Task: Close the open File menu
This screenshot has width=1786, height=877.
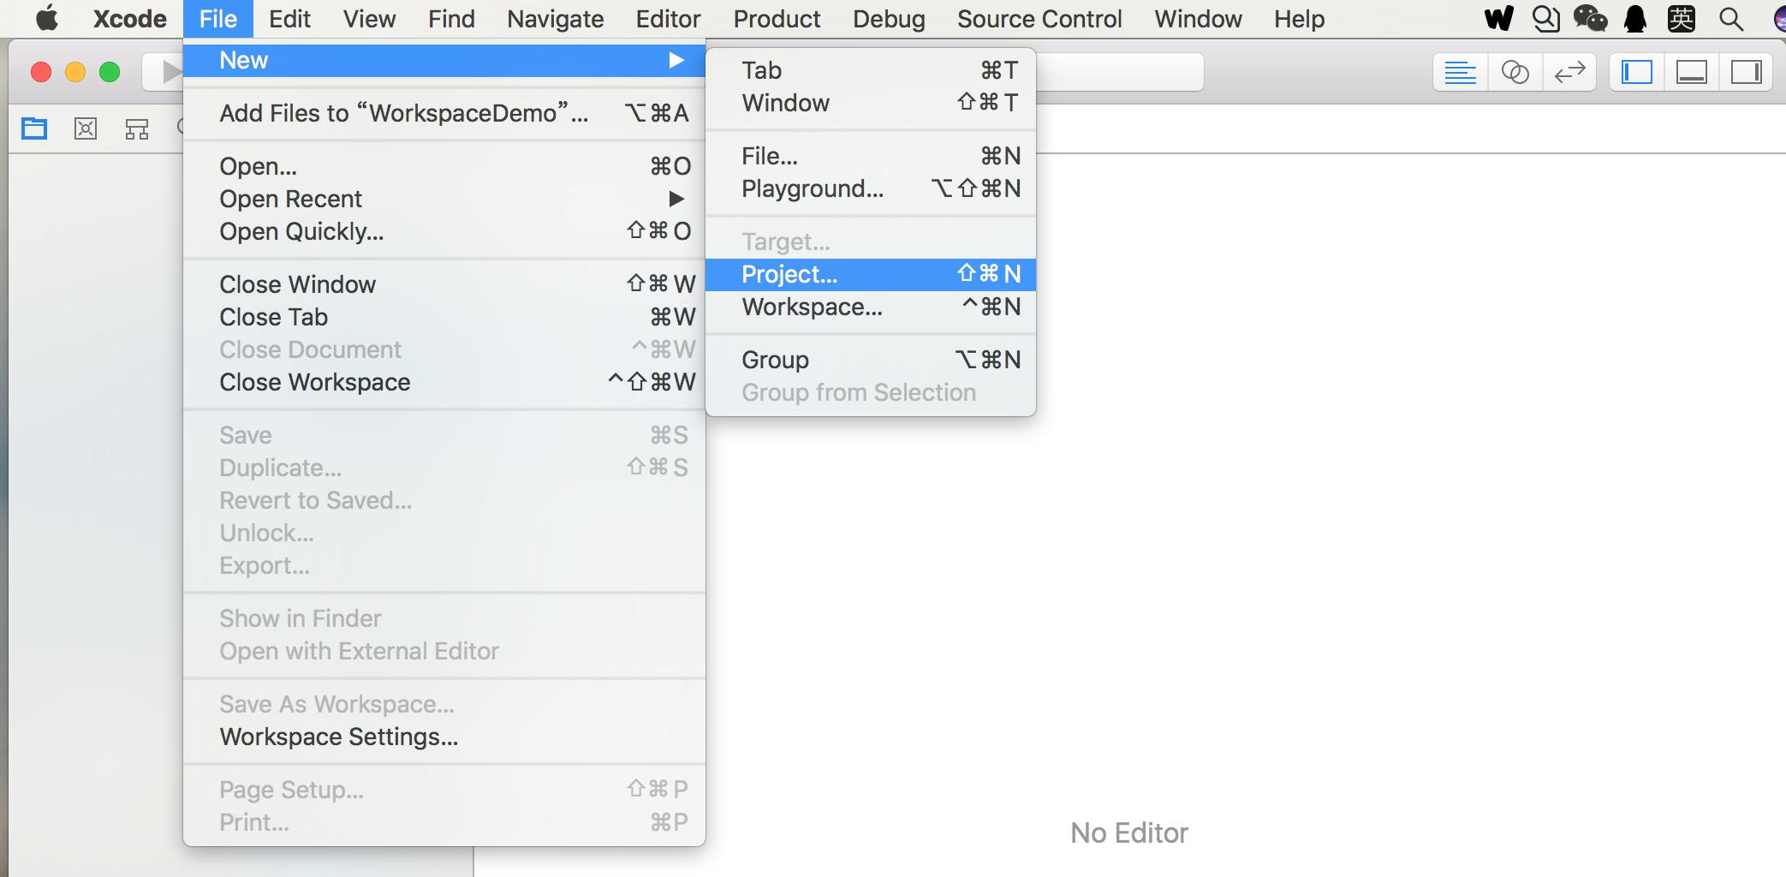Action: click(x=218, y=19)
